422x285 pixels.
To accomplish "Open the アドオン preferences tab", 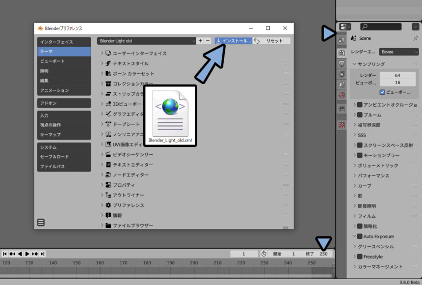I will pyautogui.click(x=64, y=103).
